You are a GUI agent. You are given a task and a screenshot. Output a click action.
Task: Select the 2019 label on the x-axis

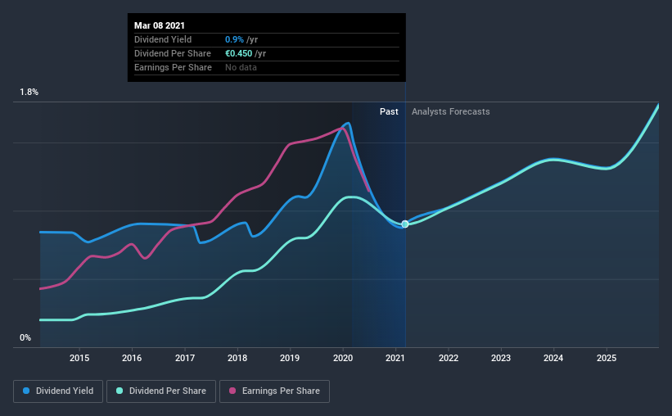pyautogui.click(x=290, y=358)
